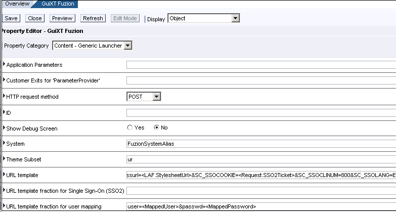Open the Display dropdown showing Object
The width and height of the screenshot is (396, 212).
203,18
